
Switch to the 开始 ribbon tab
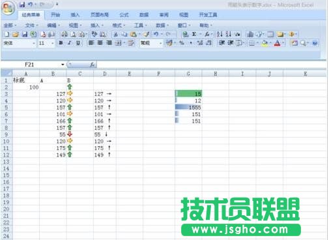55,15
